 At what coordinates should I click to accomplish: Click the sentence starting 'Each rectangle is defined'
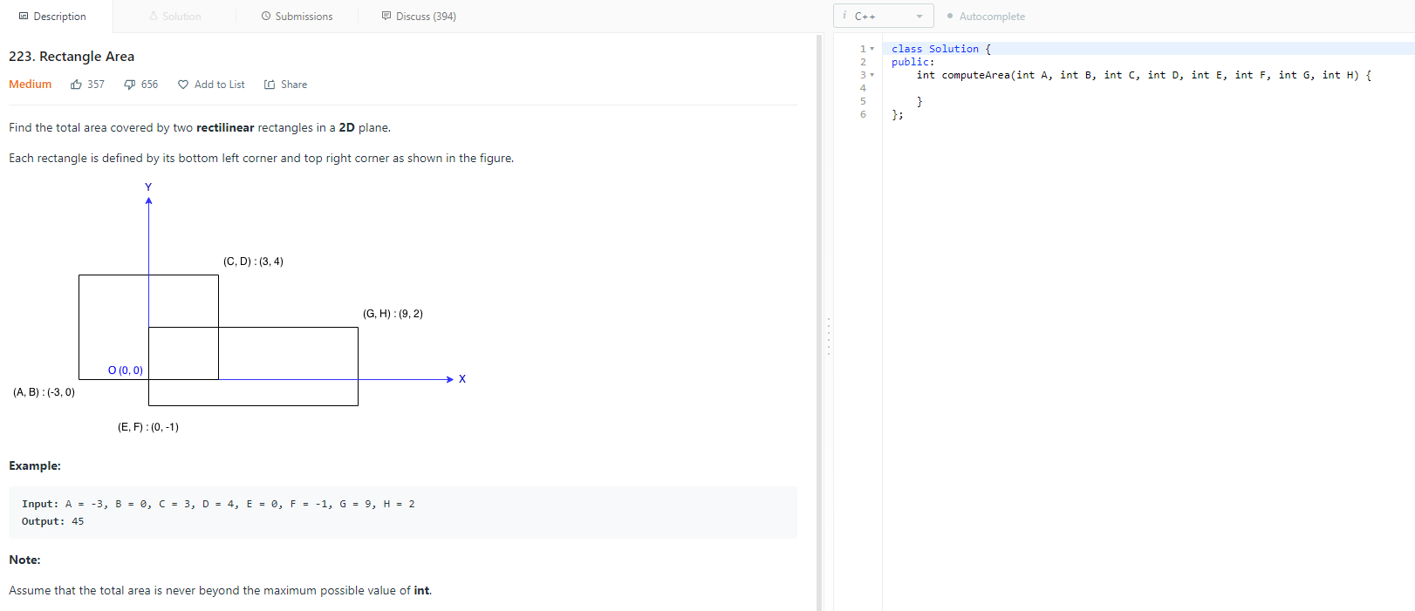pos(262,159)
